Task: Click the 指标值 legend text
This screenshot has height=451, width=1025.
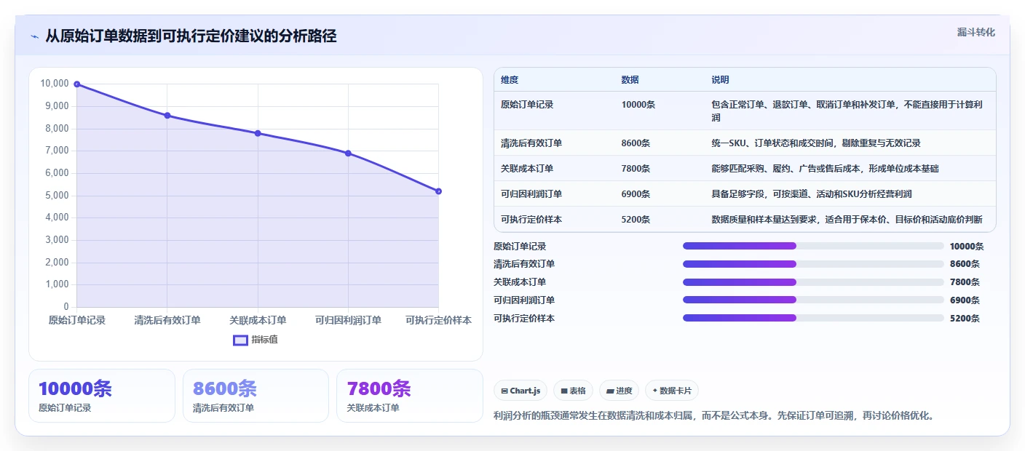Action: click(x=264, y=340)
